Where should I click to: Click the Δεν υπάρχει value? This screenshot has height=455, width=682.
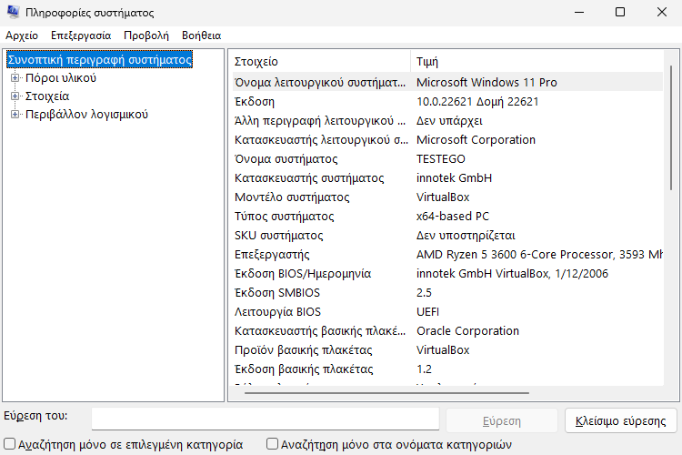449,121
